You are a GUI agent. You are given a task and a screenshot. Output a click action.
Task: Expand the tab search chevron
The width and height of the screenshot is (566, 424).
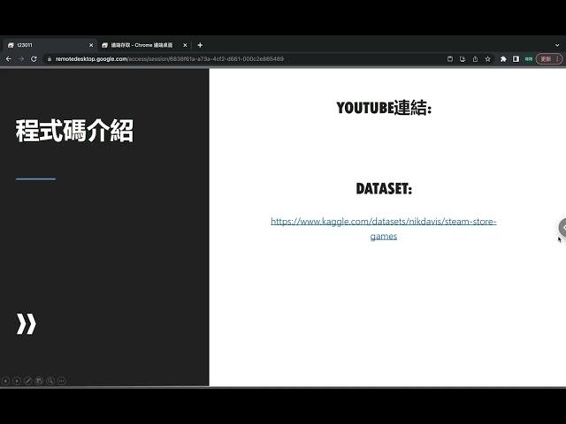pos(557,45)
